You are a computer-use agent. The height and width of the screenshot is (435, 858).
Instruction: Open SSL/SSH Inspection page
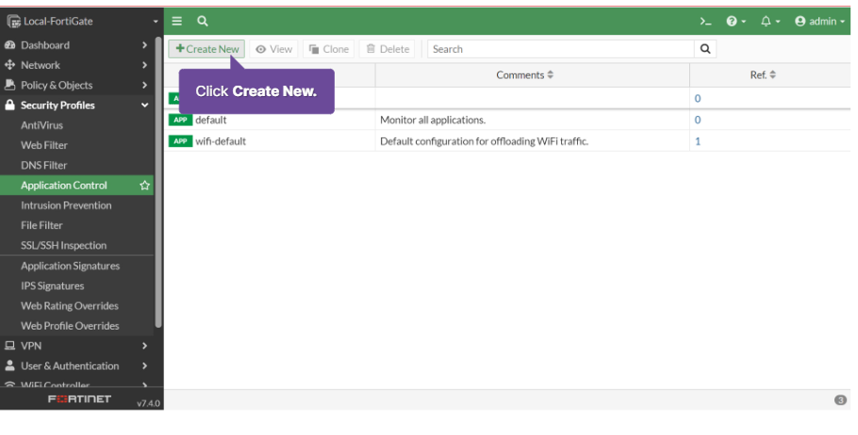click(x=63, y=246)
